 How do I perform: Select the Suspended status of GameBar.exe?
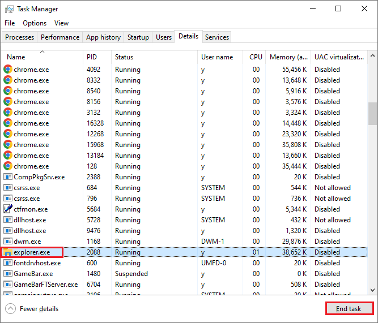(x=131, y=274)
